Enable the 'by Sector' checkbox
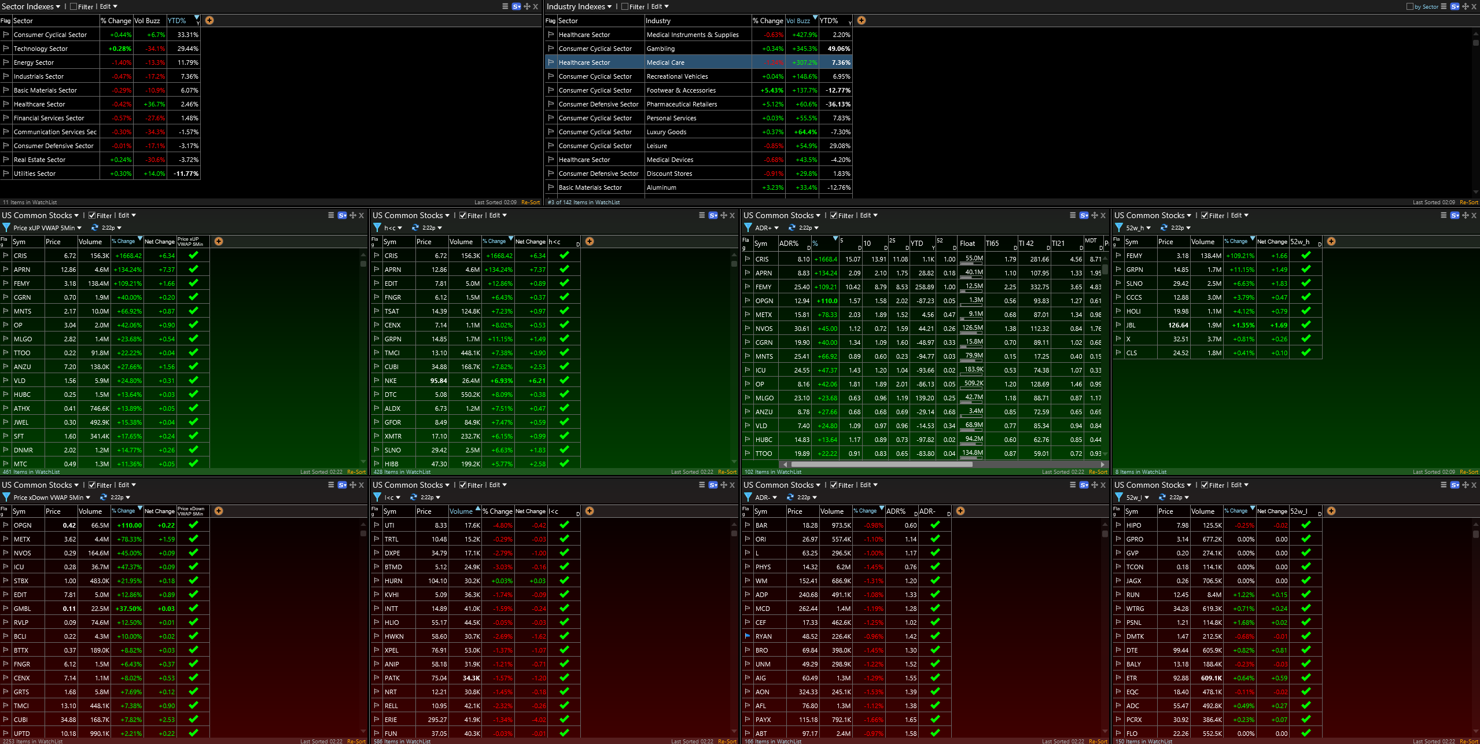This screenshot has height=744, width=1480. 1409,6
